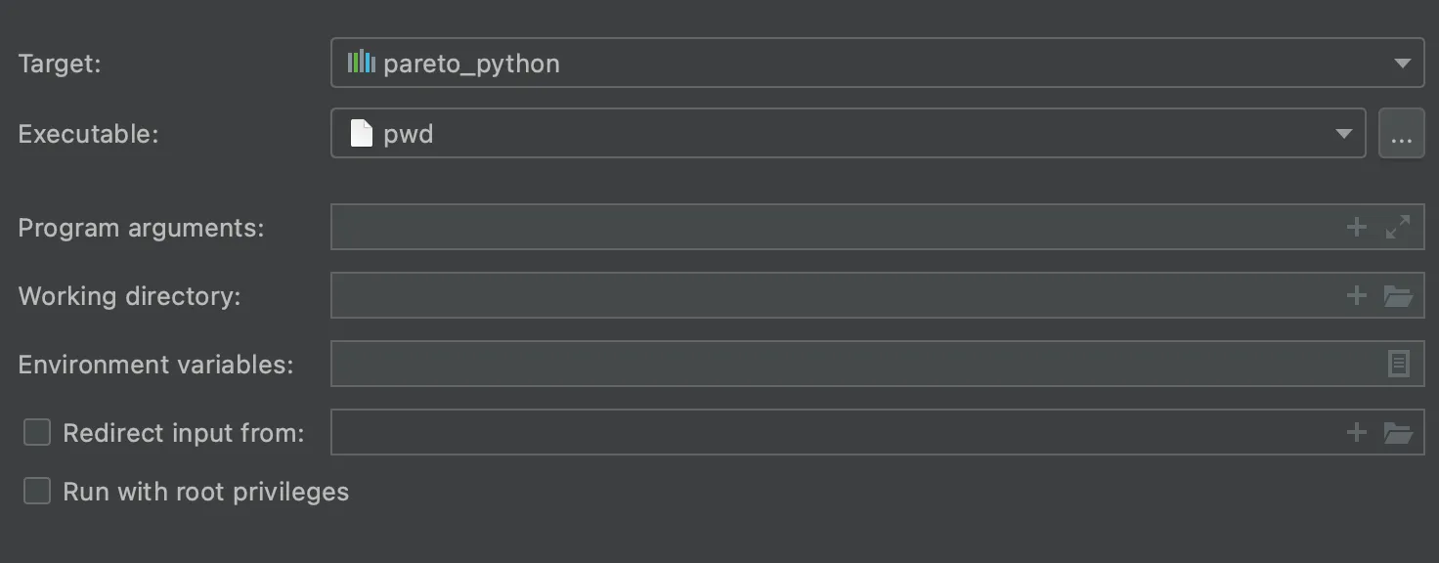Click the Redirect input path field
Image resolution: width=1439 pixels, height=563 pixels.
point(831,432)
